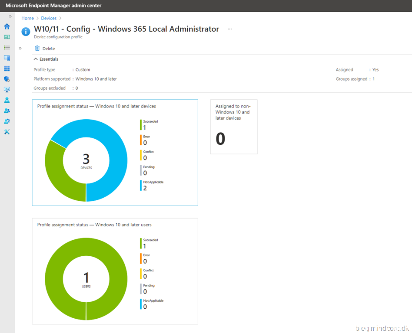Open Tenant administration gear icon
This screenshot has height=333, width=412.
[x=7, y=121]
